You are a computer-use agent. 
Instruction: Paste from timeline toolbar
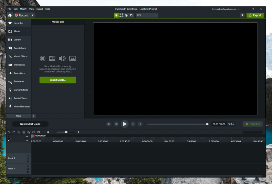pos(29,132)
